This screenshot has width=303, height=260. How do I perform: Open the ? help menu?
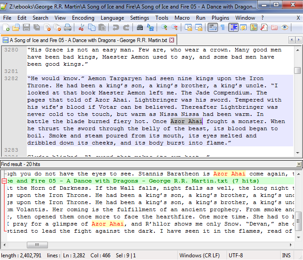pyautogui.click(x=262, y=18)
